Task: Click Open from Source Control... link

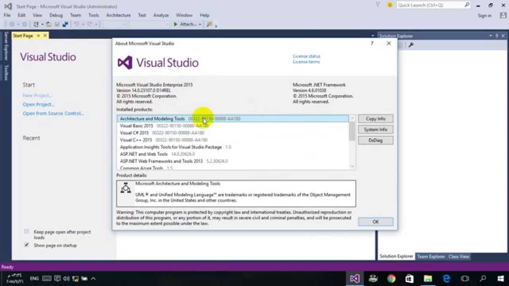Action: point(53,113)
